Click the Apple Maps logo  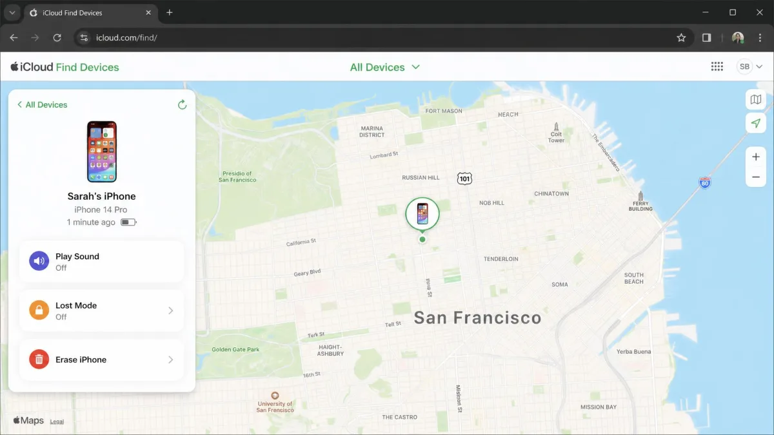[x=28, y=421]
